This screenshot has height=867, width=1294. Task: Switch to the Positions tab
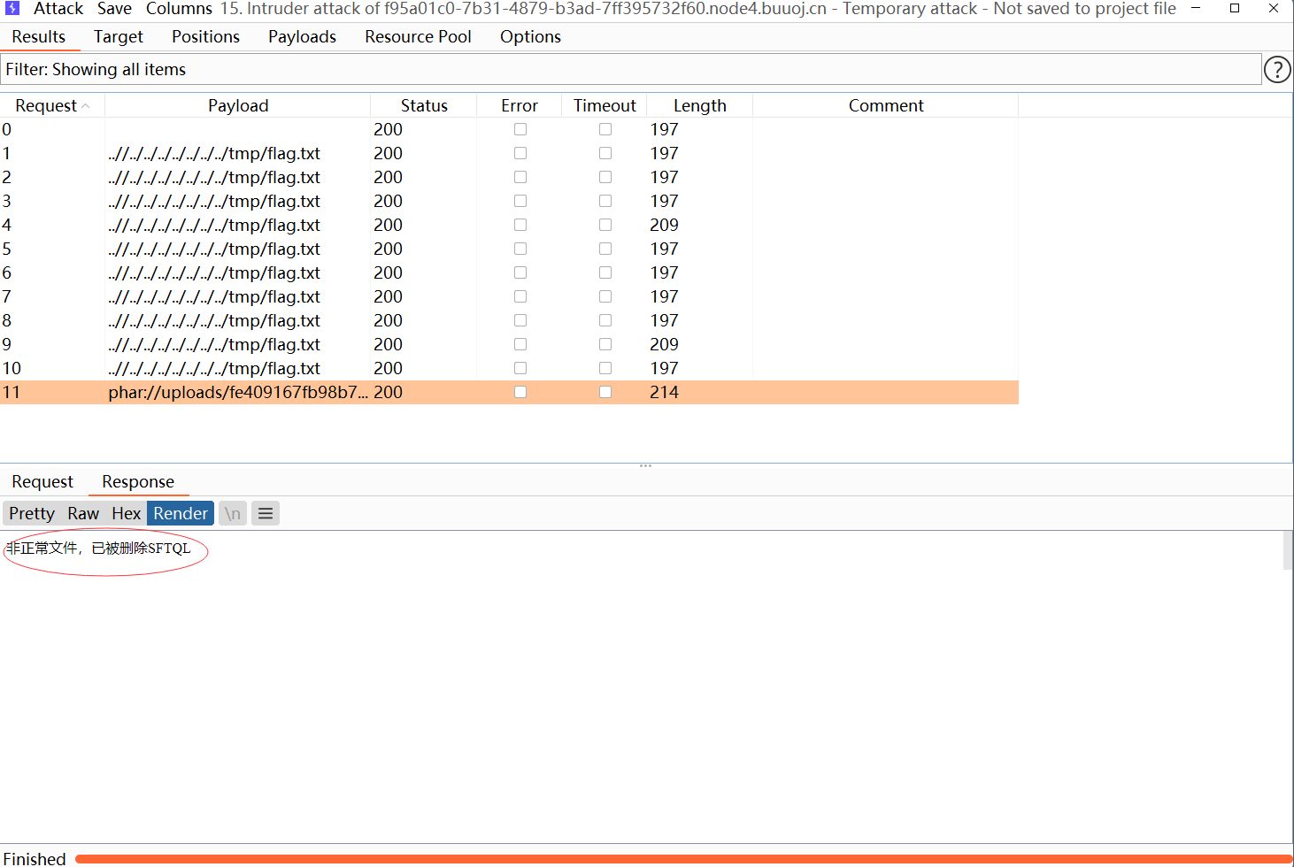coord(205,37)
